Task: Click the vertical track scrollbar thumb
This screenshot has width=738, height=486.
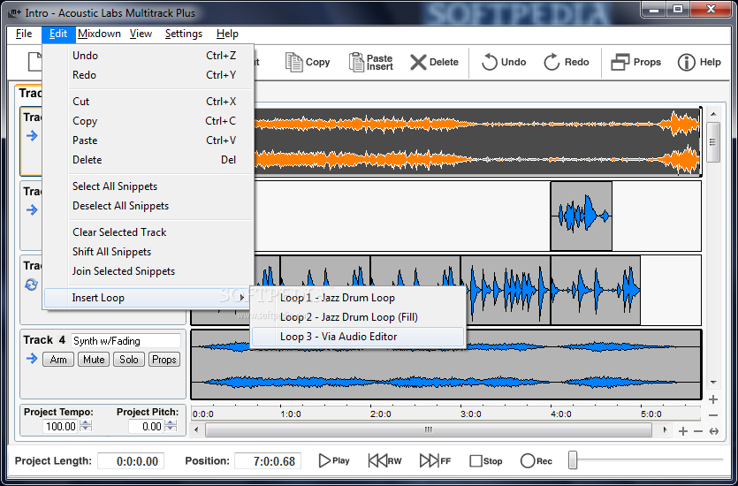Action: click(713, 142)
